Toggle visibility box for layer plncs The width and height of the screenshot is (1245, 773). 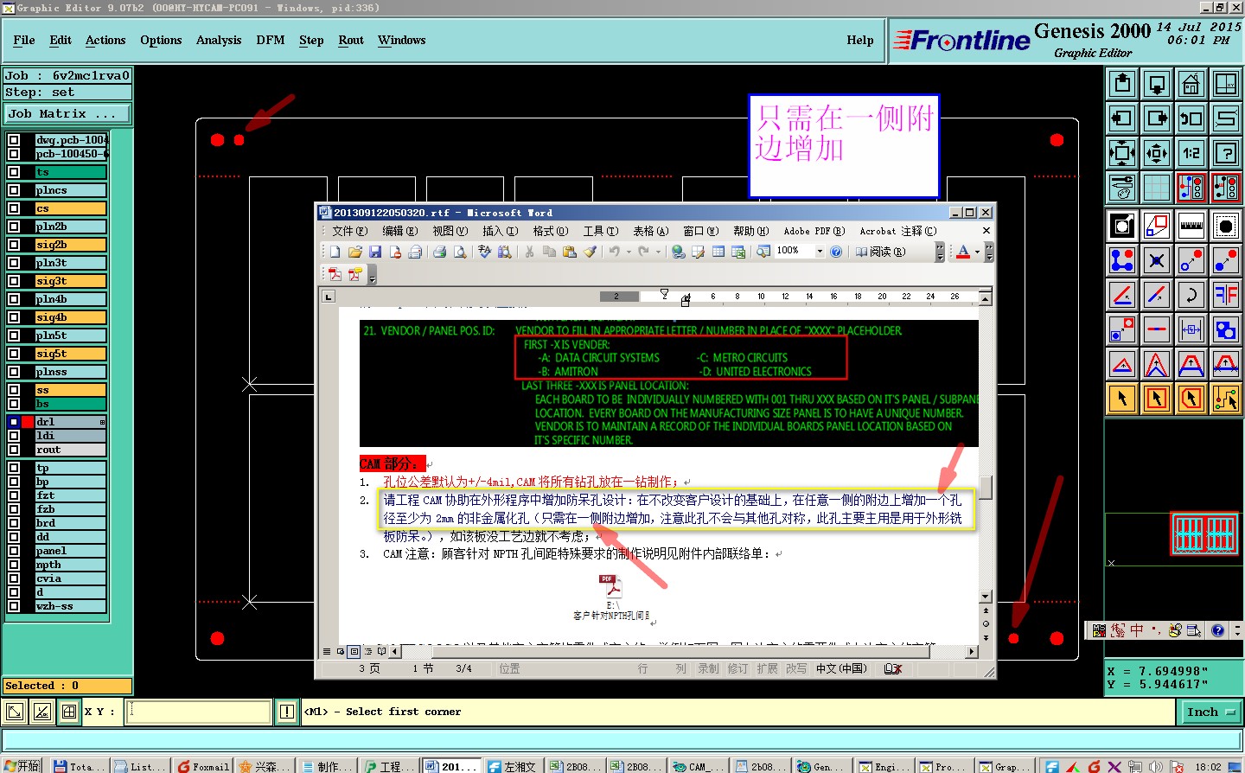click(14, 190)
